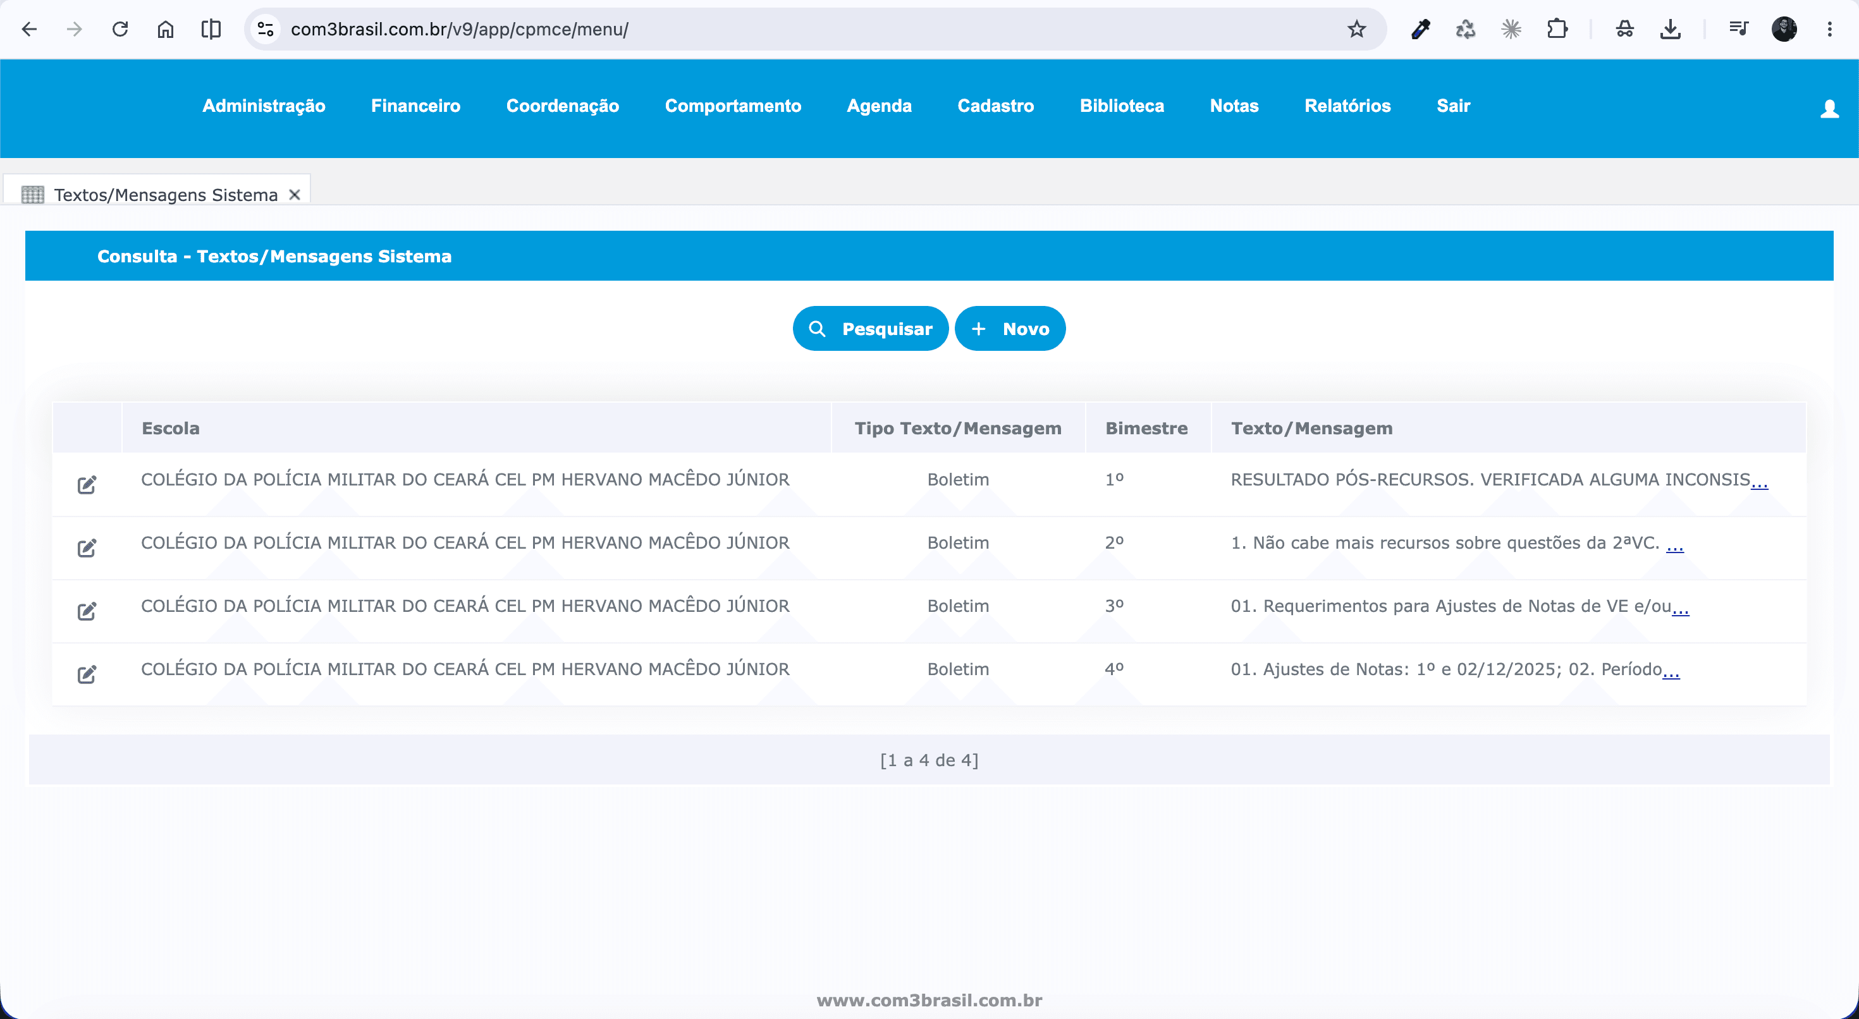Open the media playlist control
Screen dimensions: 1859x1019
(x=1738, y=29)
